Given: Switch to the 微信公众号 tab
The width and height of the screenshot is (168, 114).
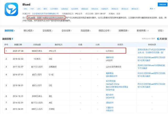Looking at the screenshot, I should 105,31.
